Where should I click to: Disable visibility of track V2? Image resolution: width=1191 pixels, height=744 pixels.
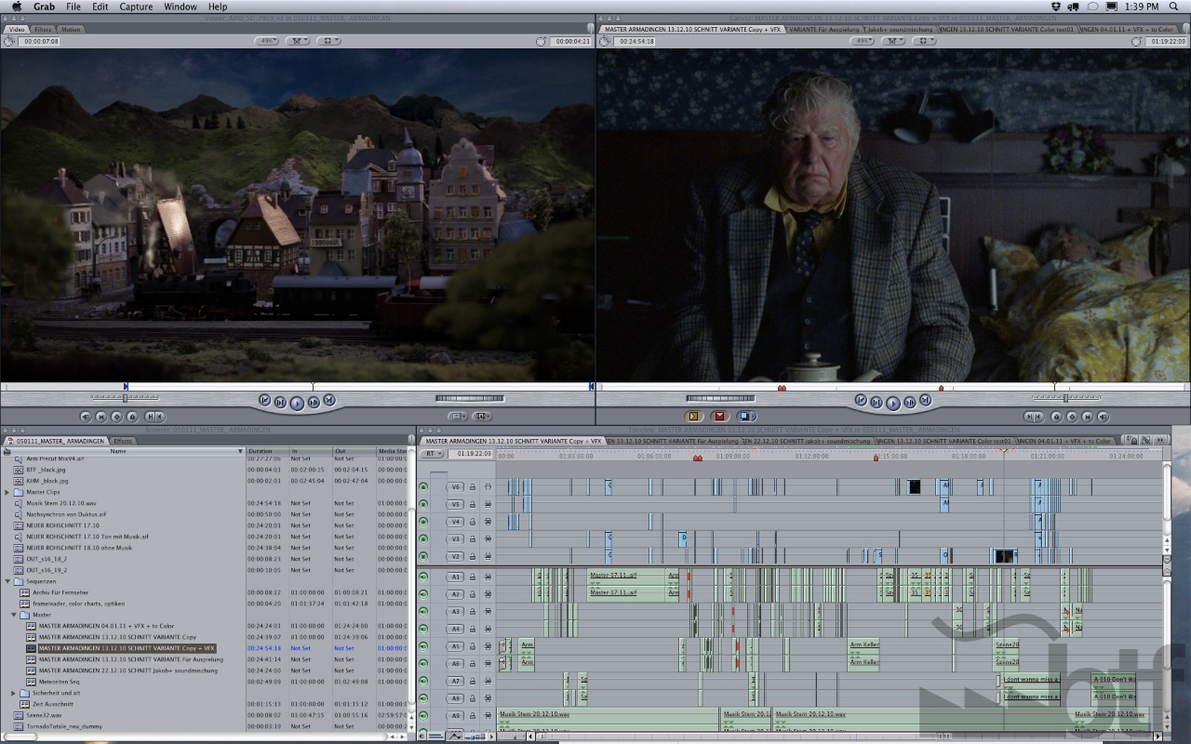[424, 556]
